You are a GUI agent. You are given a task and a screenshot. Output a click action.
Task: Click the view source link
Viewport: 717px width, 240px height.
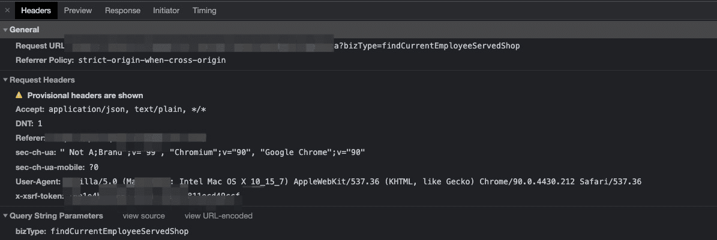[143, 215]
